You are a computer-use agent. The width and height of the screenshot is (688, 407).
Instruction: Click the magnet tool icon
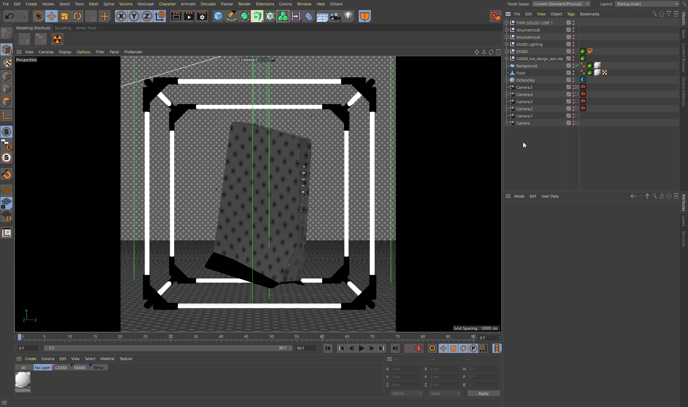click(x=6, y=174)
